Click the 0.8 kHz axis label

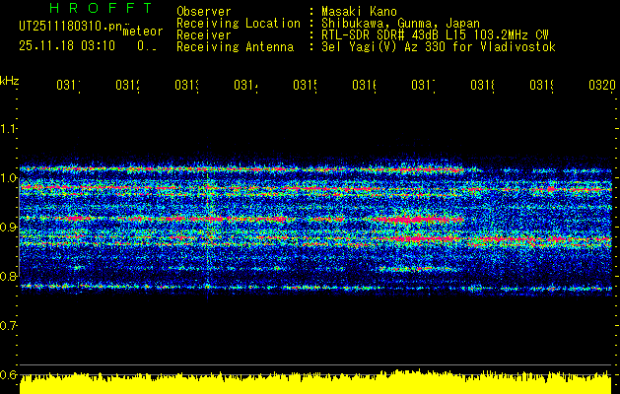pos(8,276)
